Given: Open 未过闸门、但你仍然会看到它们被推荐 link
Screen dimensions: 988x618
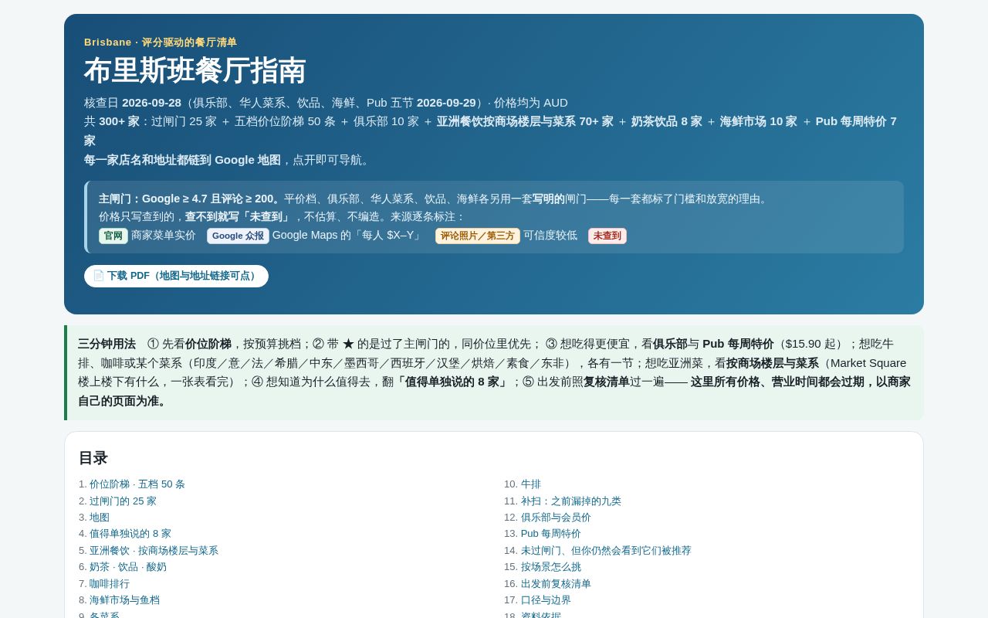Looking at the screenshot, I should (606, 551).
